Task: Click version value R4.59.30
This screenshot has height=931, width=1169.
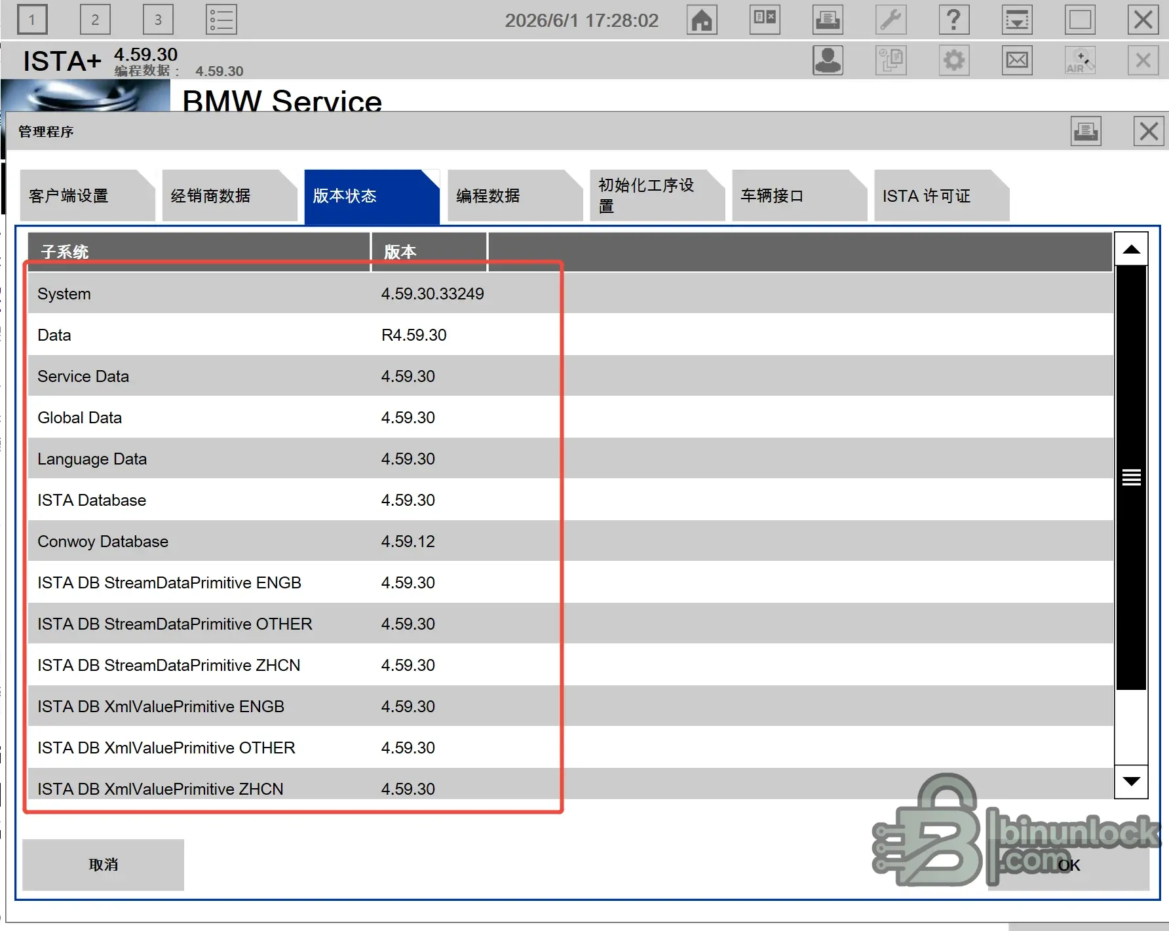Action: point(414,335)
